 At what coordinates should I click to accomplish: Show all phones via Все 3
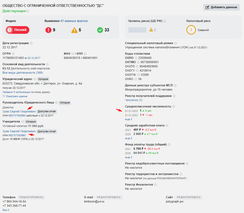[6, 210]
